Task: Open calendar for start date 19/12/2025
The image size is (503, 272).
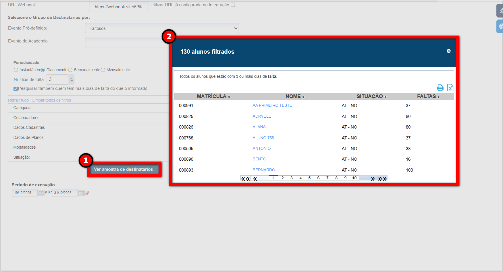Action: point(41,193)
